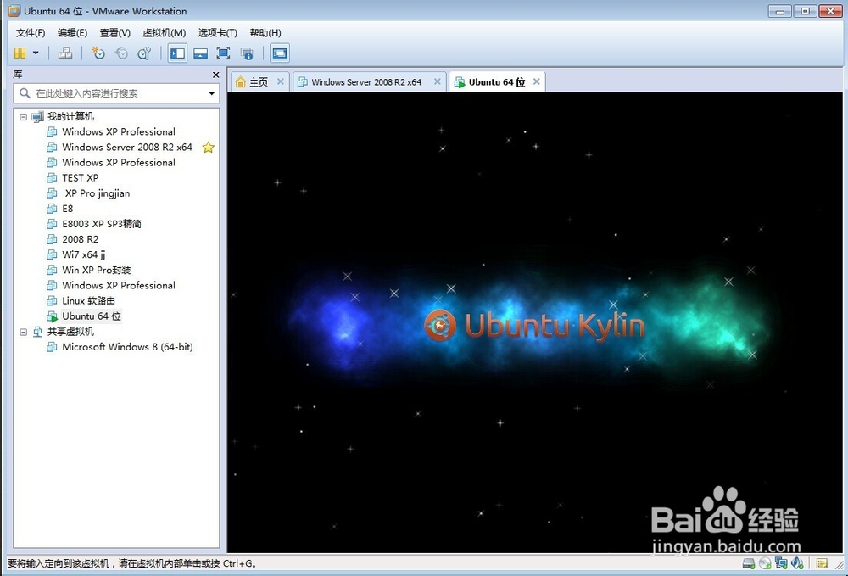
Task: Minimize the VMware Workstation window
Action: (779, 11)
